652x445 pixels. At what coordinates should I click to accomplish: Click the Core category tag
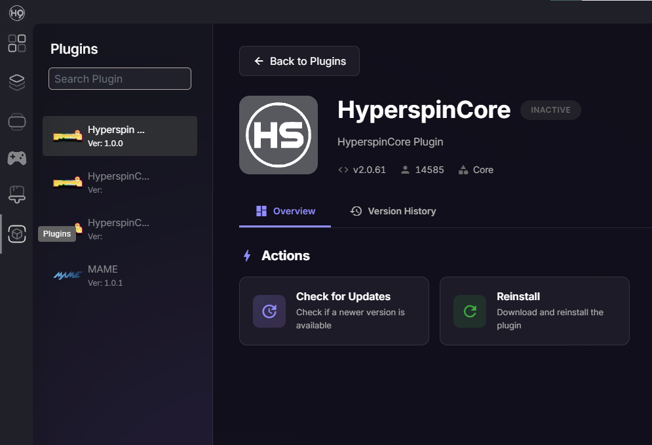[476, 170]
